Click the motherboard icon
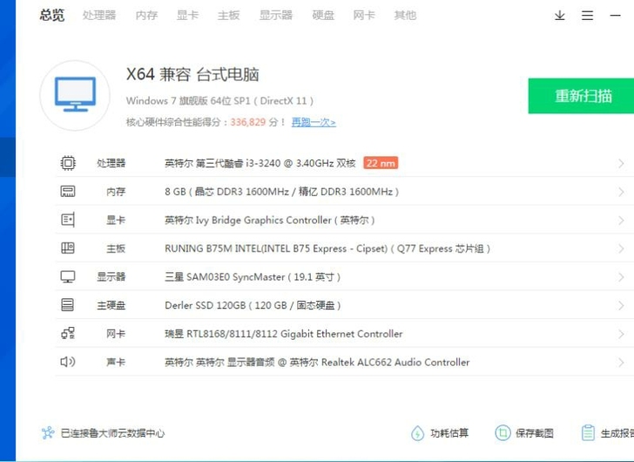 click(x=68, y=248)
